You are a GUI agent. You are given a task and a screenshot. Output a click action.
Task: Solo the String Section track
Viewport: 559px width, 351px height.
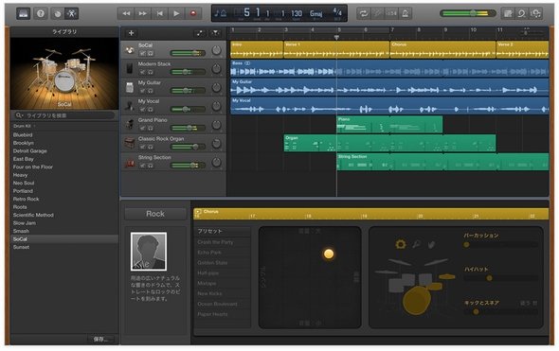tap(150, 166)
